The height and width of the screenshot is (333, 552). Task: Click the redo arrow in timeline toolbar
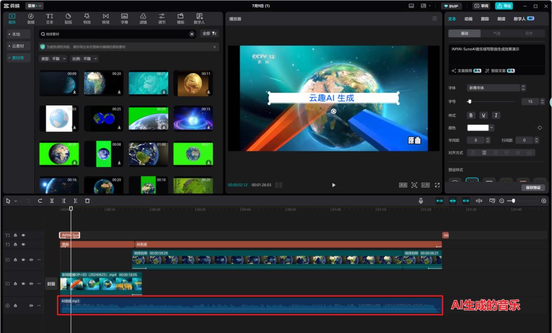tap(40, 201)
